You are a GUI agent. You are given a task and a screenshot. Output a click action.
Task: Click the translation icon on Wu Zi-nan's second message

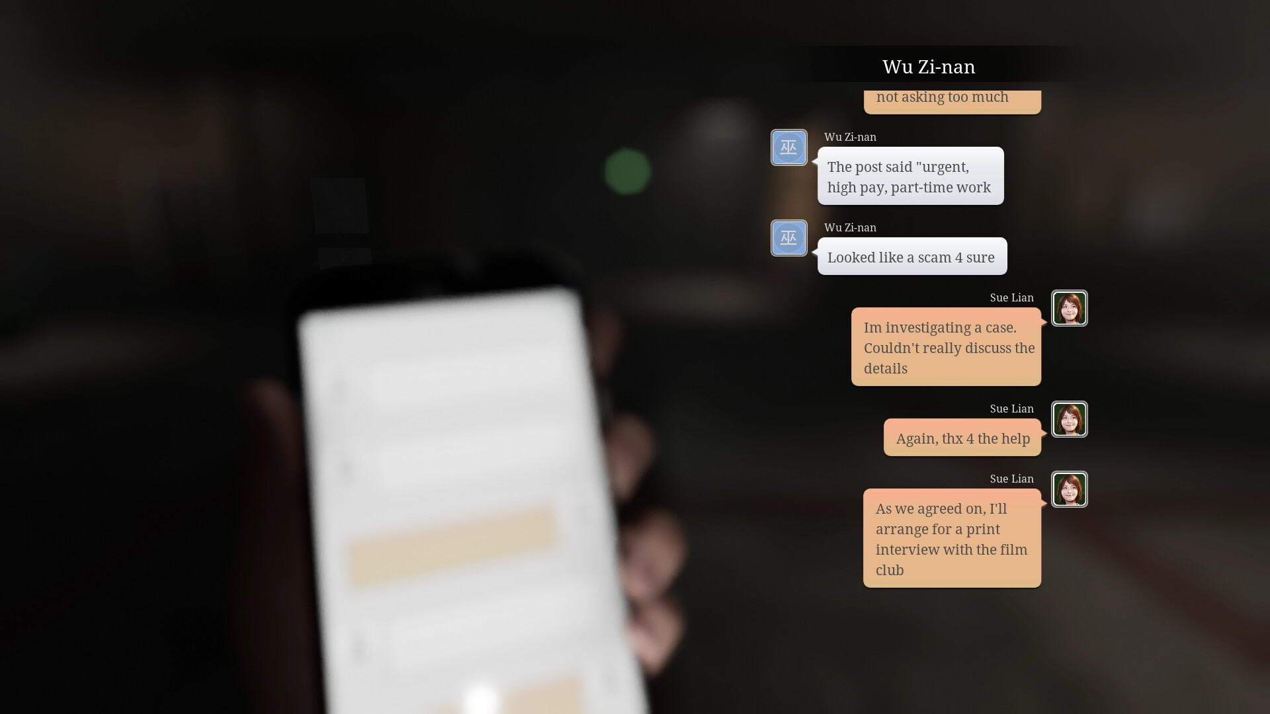tap(789, 237)
